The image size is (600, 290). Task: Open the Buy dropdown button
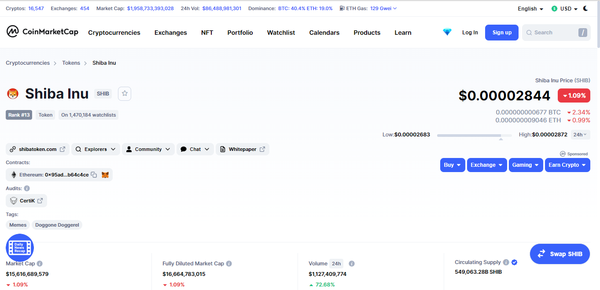tap(453, 165)
